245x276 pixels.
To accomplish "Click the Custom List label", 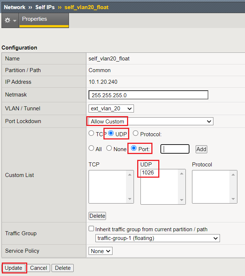I will pyautogui.click(x=20, y=175).
